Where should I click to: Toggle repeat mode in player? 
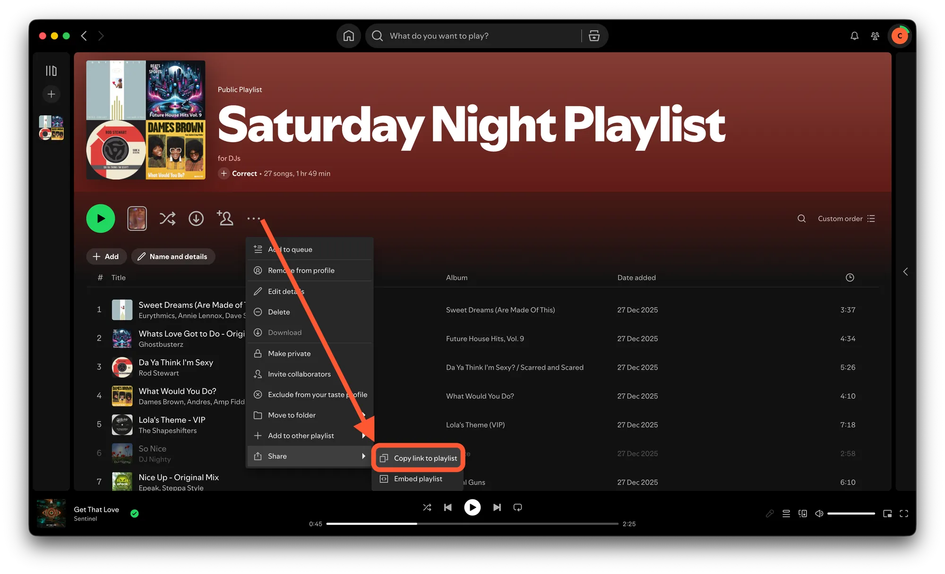pyautogui.click(x=518, y=507)
